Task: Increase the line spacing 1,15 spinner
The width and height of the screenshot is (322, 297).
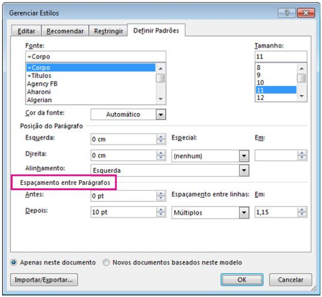Action: 302,210
